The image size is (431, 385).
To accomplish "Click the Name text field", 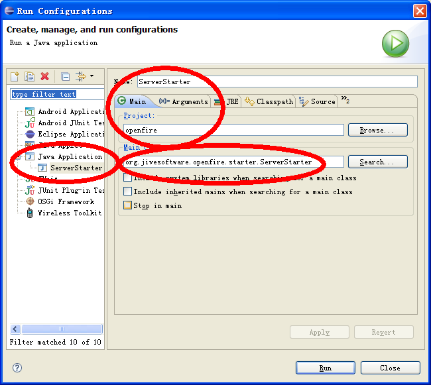I will tap(277, 82).
